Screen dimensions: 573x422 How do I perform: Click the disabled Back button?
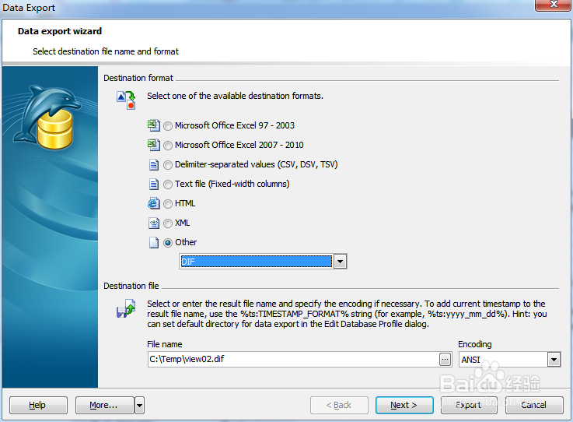339,405
